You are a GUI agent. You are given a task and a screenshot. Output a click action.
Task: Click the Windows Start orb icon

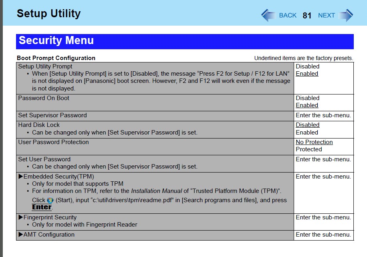click(50, 201)
